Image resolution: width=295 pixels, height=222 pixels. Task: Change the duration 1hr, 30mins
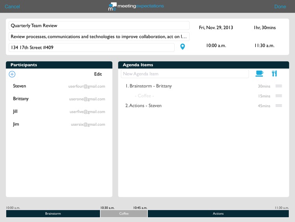click(x=265, y=28)
